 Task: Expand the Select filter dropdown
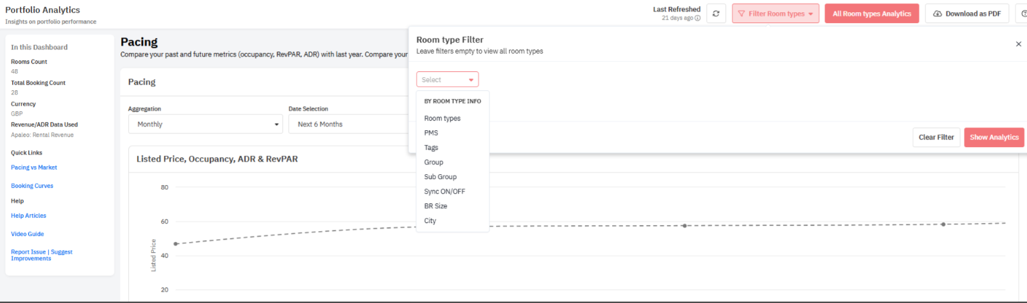pyautogui.click(x=447, y=80)
